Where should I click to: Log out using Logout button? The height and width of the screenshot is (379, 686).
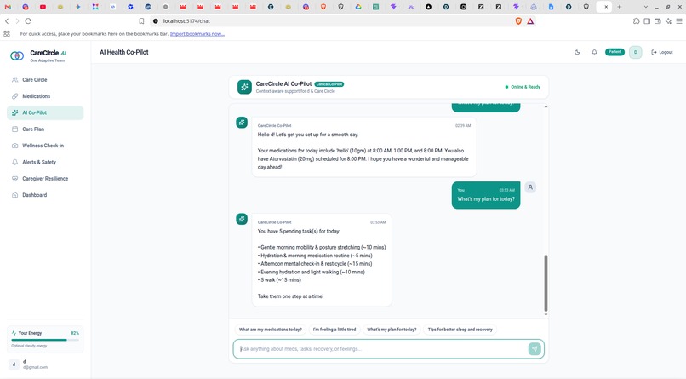click(x=662, y=52)
